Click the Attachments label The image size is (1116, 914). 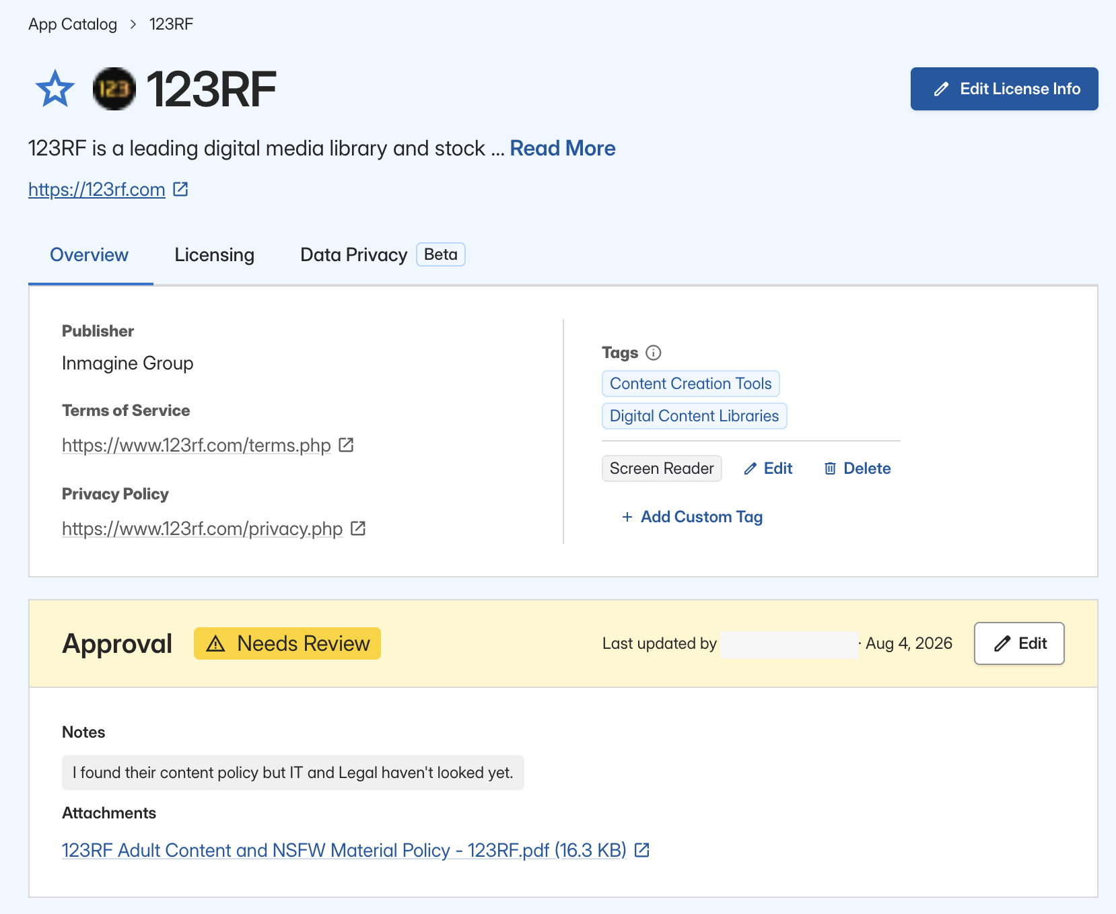click(x=109, y=813)
